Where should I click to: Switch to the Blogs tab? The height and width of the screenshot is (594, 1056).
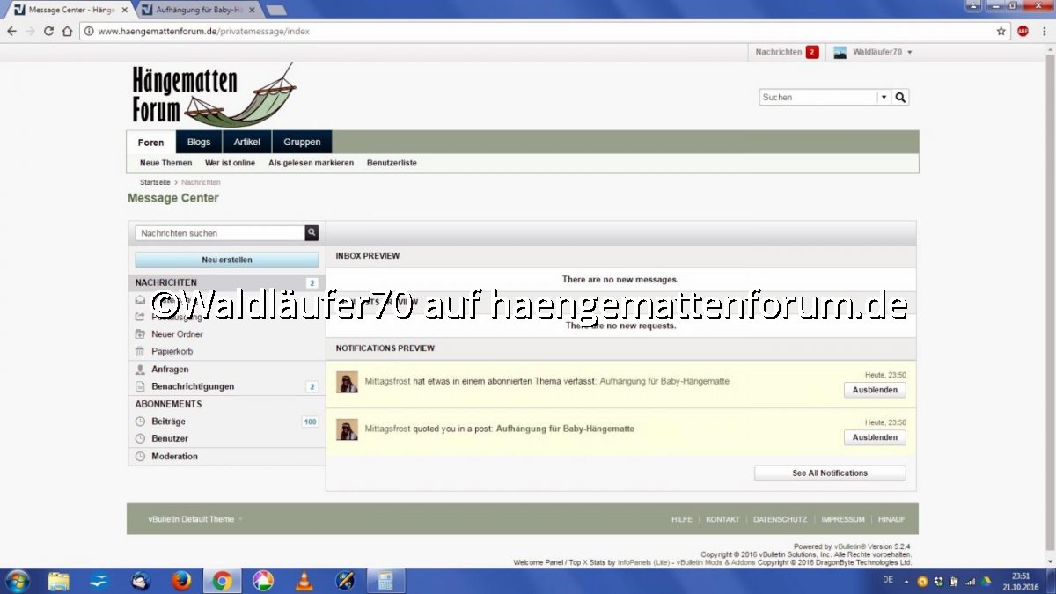click(x=199, y=143)
